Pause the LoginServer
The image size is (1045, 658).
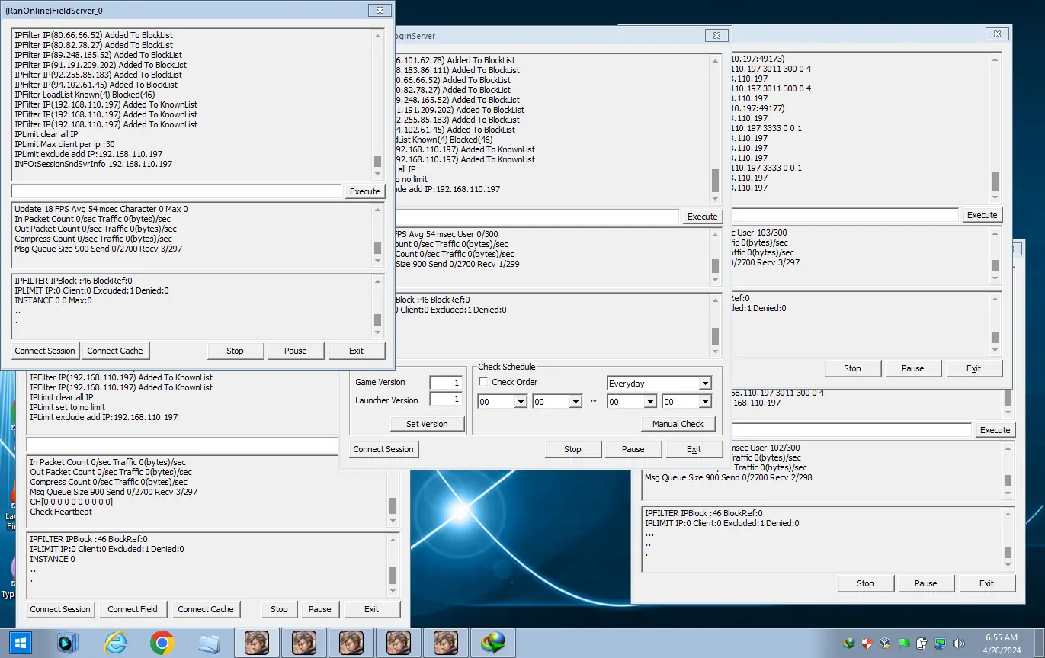click(633, 449)
